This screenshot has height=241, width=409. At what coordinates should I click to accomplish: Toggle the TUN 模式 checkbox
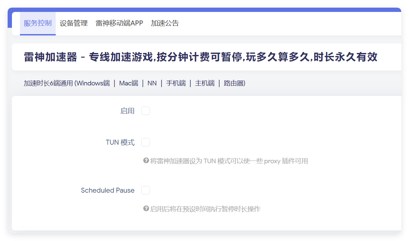click(146, 142)
